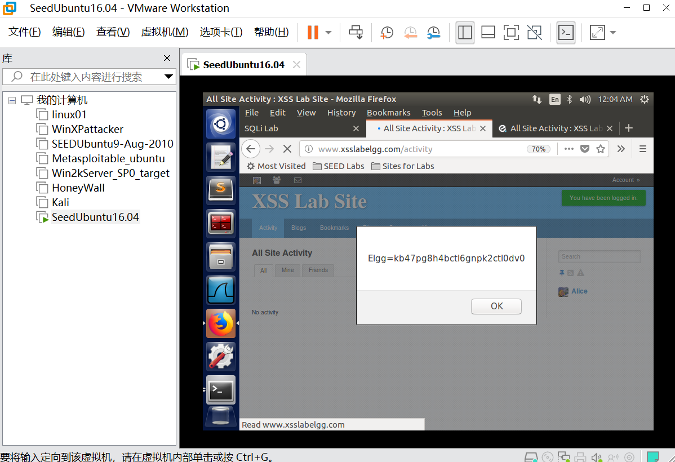Close the SQLi Lab tab
This screenshot has height=462, width=675.
(x=356, y=128)
